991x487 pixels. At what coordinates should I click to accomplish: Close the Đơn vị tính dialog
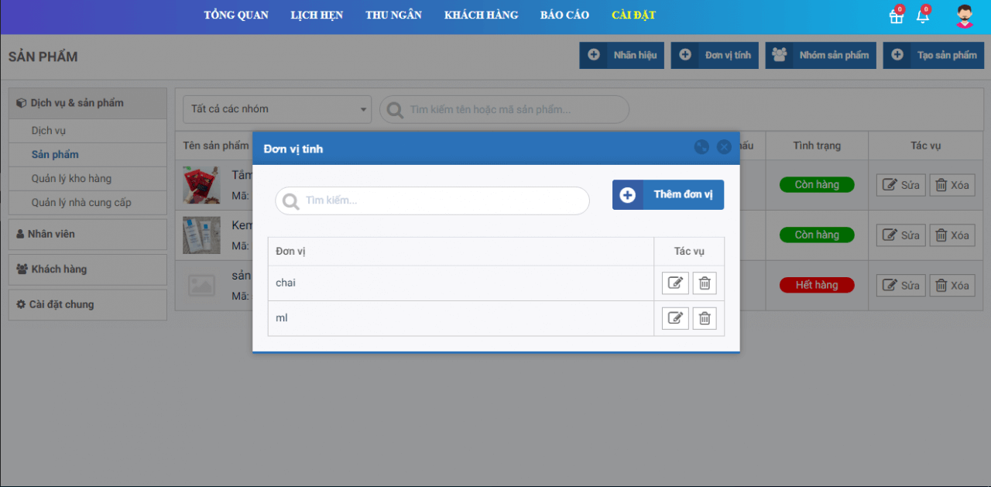tap(724, 147)
